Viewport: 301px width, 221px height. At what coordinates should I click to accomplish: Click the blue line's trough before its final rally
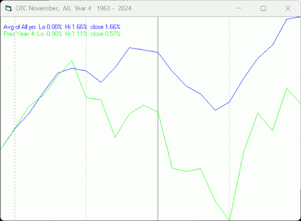[215, 110]
